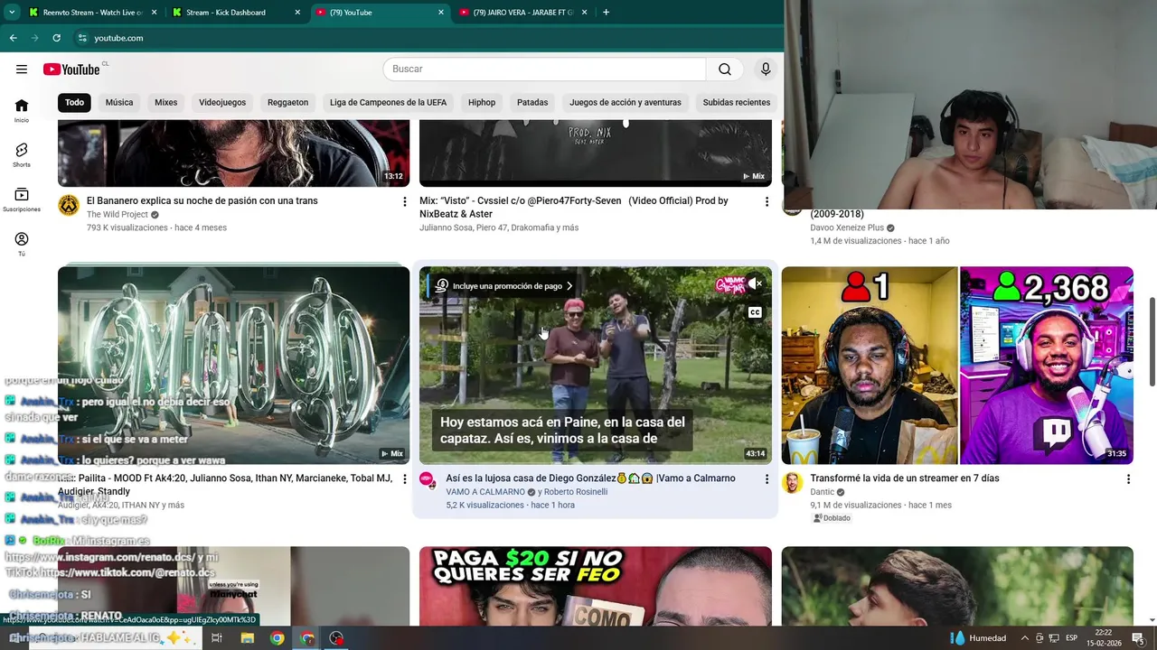
Task: Open the Dantic channel link
Action: pyautogui.click(x=823, y=492)
